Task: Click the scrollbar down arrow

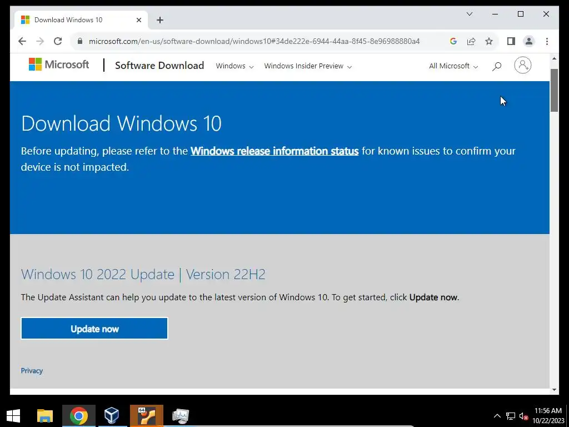Action: click(554, 390)
